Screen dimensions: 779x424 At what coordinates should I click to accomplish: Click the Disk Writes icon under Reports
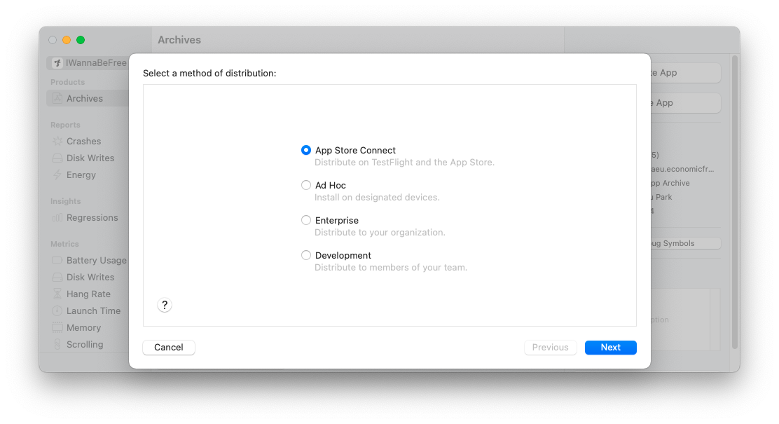[57, 158]
